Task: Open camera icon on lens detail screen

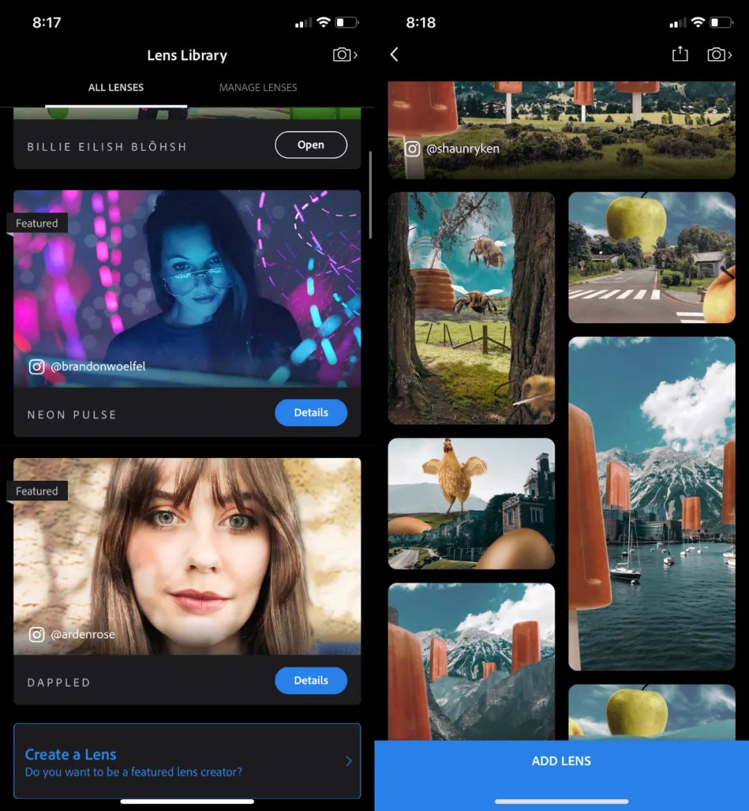Action: 719,54
